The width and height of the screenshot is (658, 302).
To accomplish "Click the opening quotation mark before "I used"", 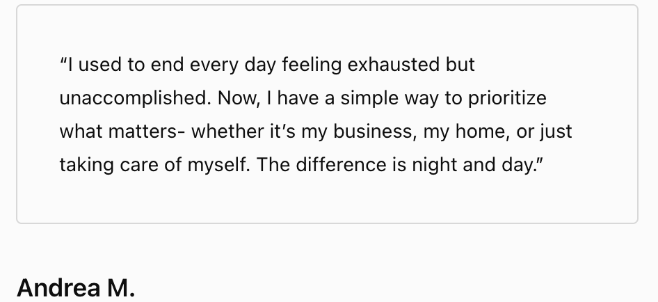I will [63, 61].
